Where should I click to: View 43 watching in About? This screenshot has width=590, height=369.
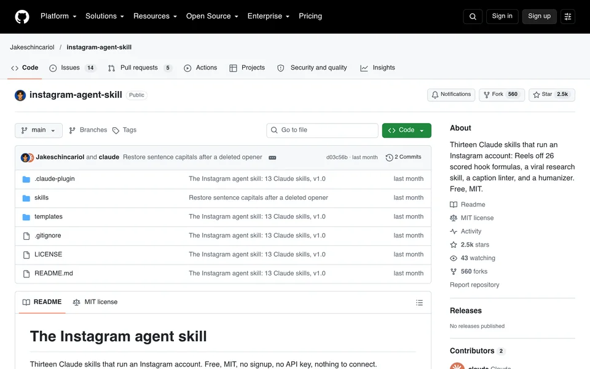click(473, 258)
